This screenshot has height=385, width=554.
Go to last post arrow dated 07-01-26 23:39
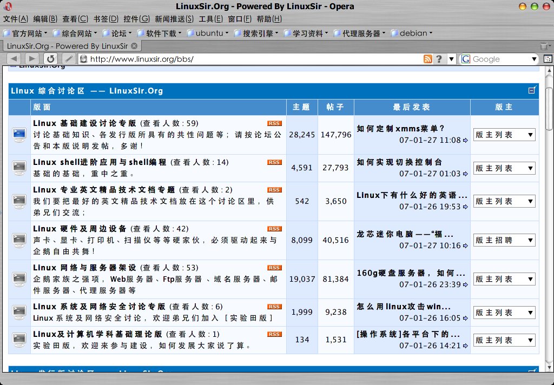click(465, 284)
